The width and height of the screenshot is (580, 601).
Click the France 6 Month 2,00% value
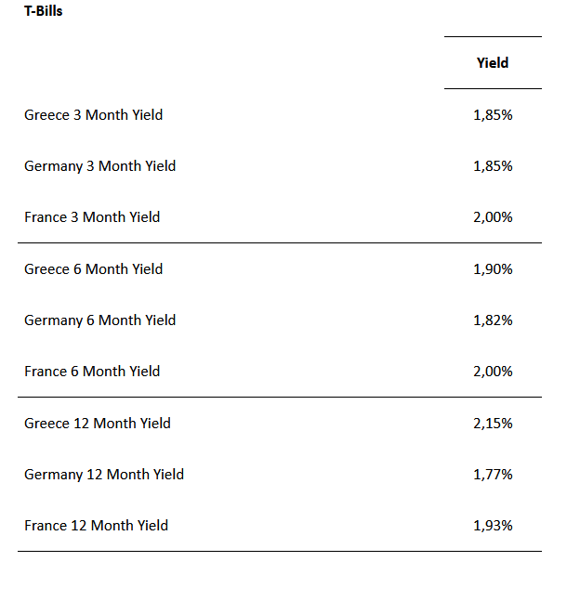tap(493, 372)
